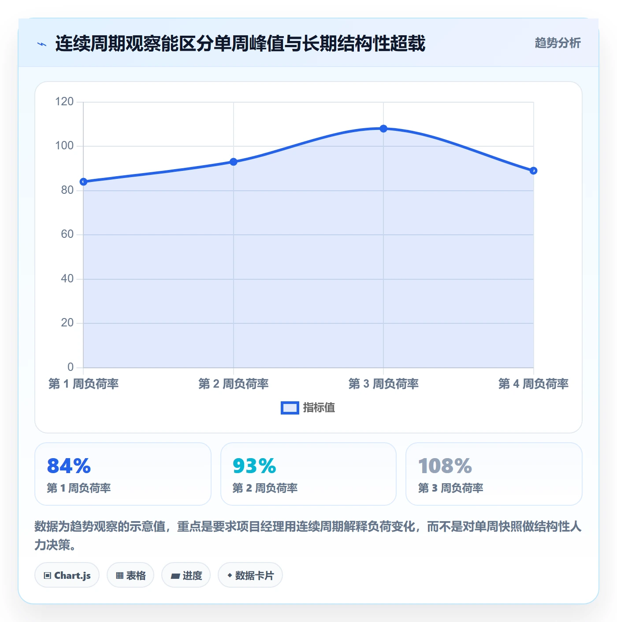Click the 100 y-axis tick label
This screenshot has width=617, height=622.
[64, 146]
